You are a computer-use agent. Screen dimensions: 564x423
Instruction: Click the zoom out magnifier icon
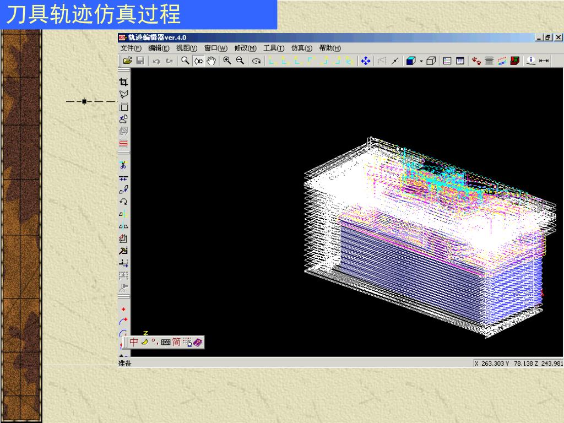pyautogui.click(x=240, y=61)
